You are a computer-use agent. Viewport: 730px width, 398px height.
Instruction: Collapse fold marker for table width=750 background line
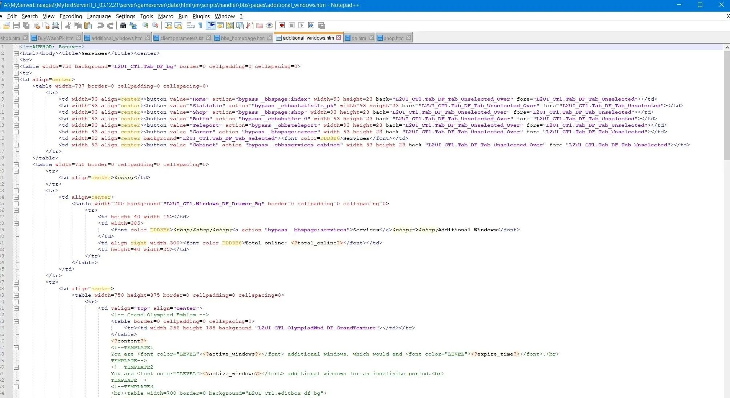[x=16, y=66]
